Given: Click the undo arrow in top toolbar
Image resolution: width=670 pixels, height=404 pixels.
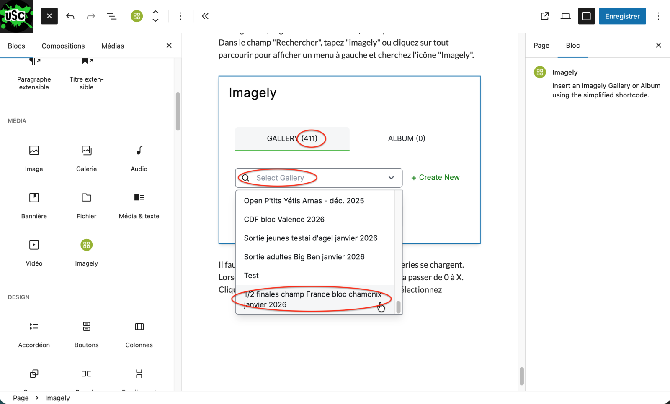Looking at the screenshot, I should (x=70, y=16).
